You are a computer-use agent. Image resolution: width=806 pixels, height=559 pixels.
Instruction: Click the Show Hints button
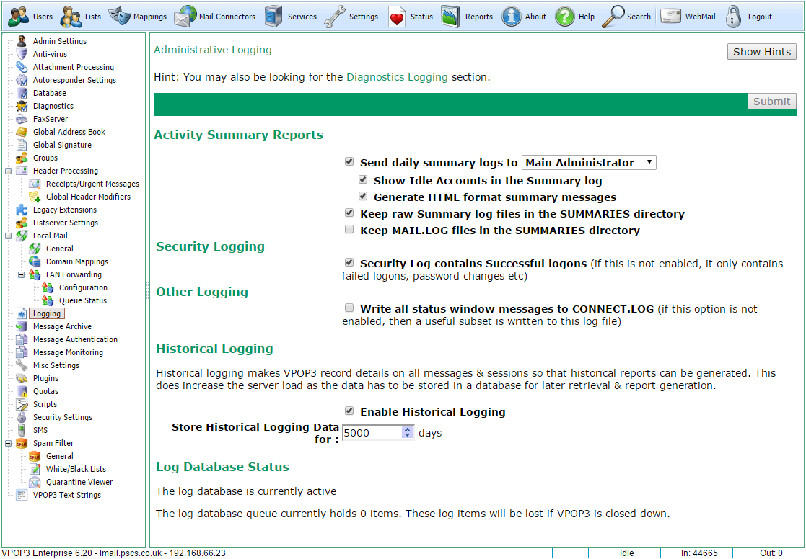click(762, 52)
